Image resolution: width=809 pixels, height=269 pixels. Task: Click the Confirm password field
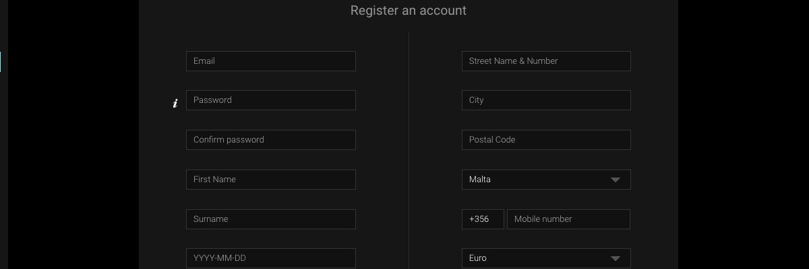271,140
